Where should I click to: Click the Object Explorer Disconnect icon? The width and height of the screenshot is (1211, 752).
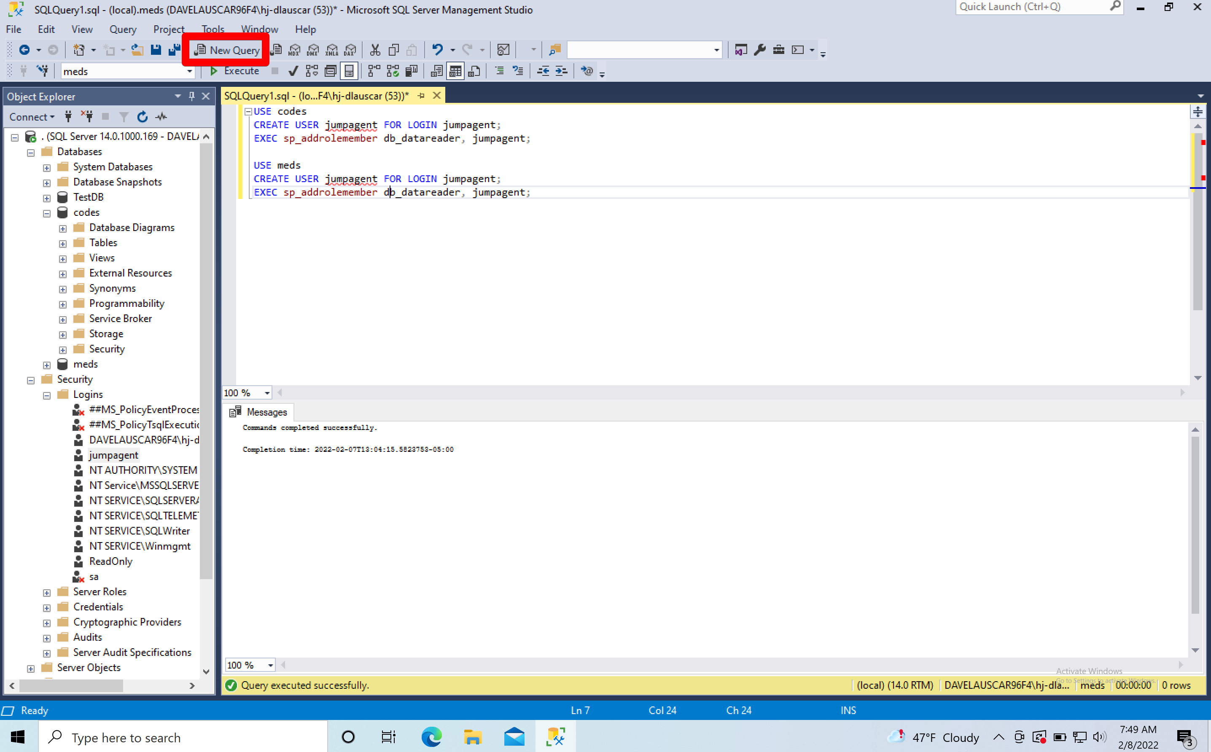pos(87,117)
